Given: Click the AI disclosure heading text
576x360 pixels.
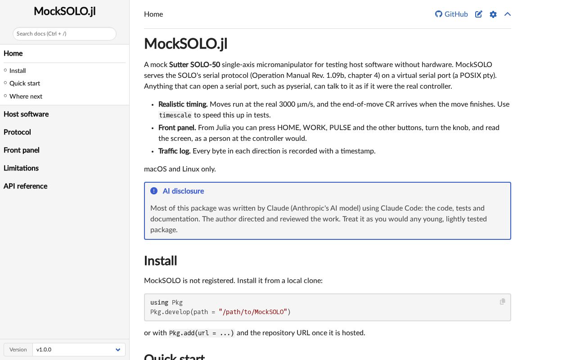Looking at the screenshot, I should pyautogui.click(x=183, y=191).
